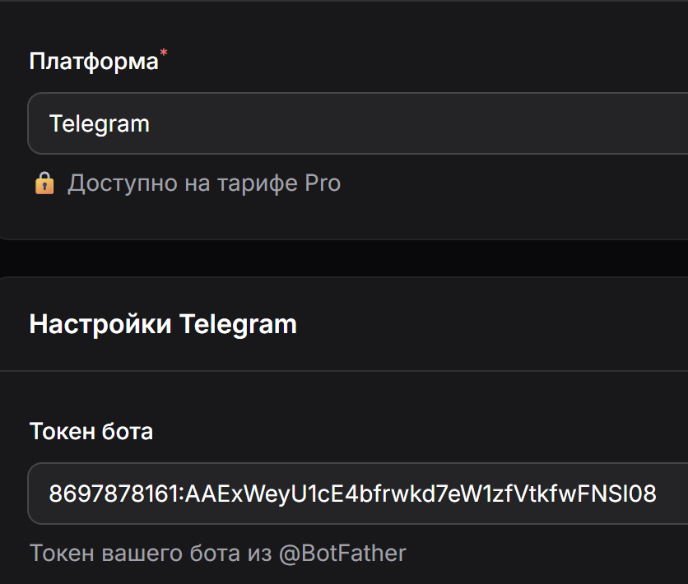Click the "Платформа" field label

94,62
